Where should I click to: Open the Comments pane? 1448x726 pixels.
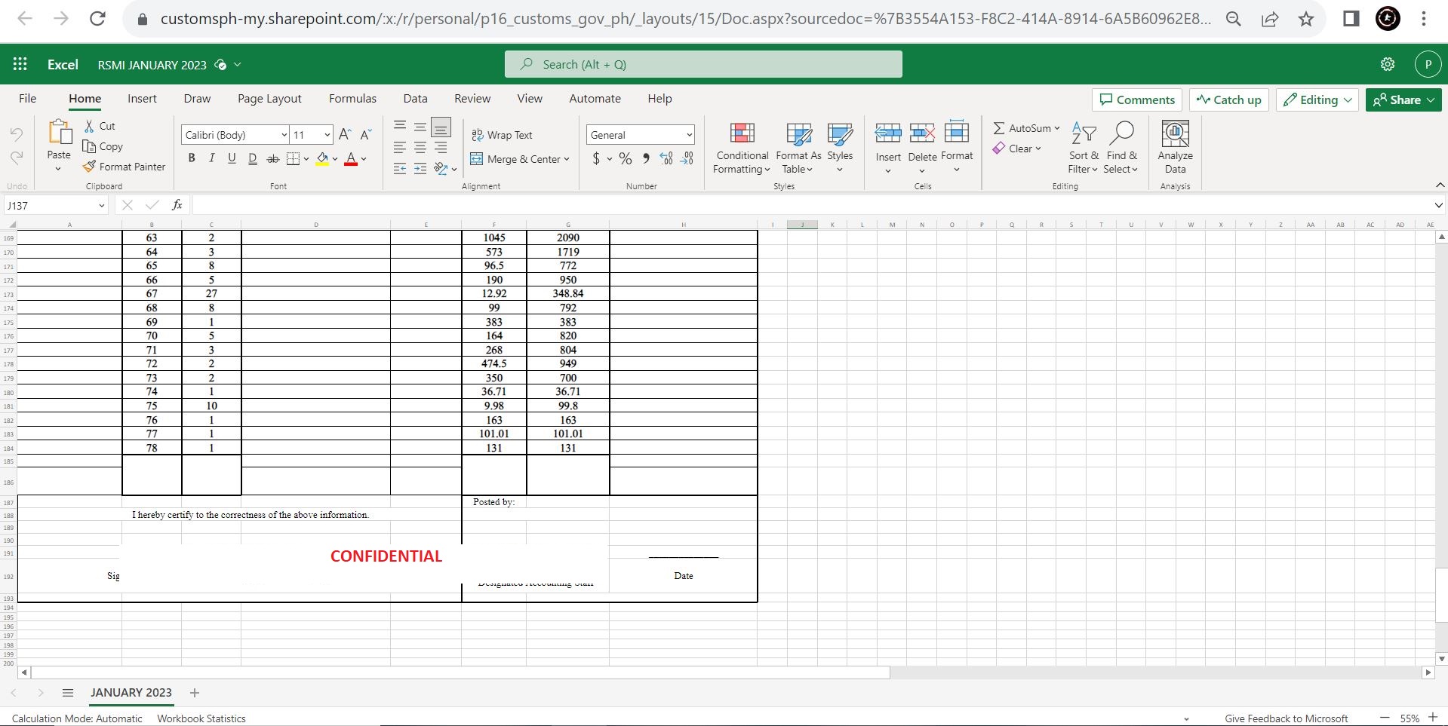[1138, 100]
